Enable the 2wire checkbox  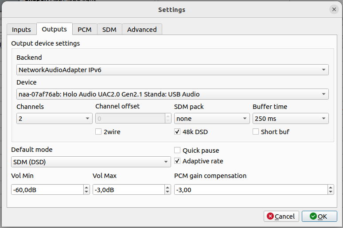coord(99,132)
